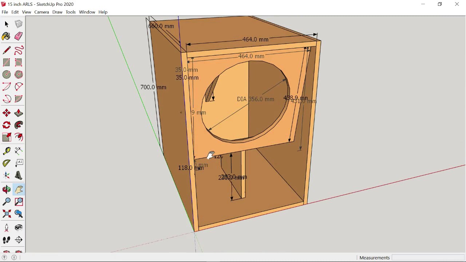Select the 3 Point Arc tool

click(7, 99)
